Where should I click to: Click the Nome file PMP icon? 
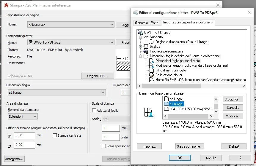(x=152, y=80)
